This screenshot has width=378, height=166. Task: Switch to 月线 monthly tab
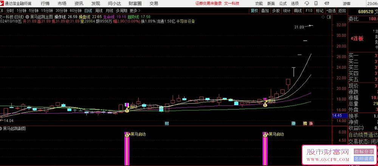109,11
